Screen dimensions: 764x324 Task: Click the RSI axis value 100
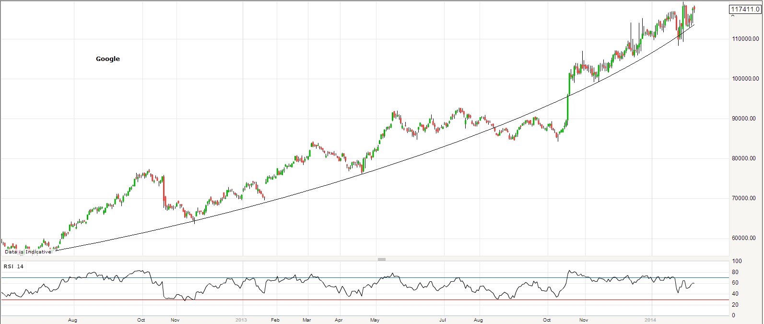click(737, 262)
